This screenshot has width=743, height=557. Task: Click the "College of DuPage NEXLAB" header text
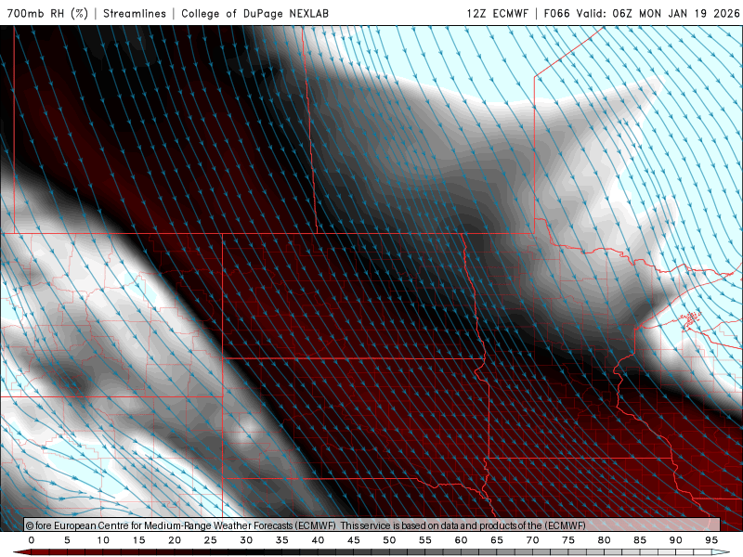point(254,13)
